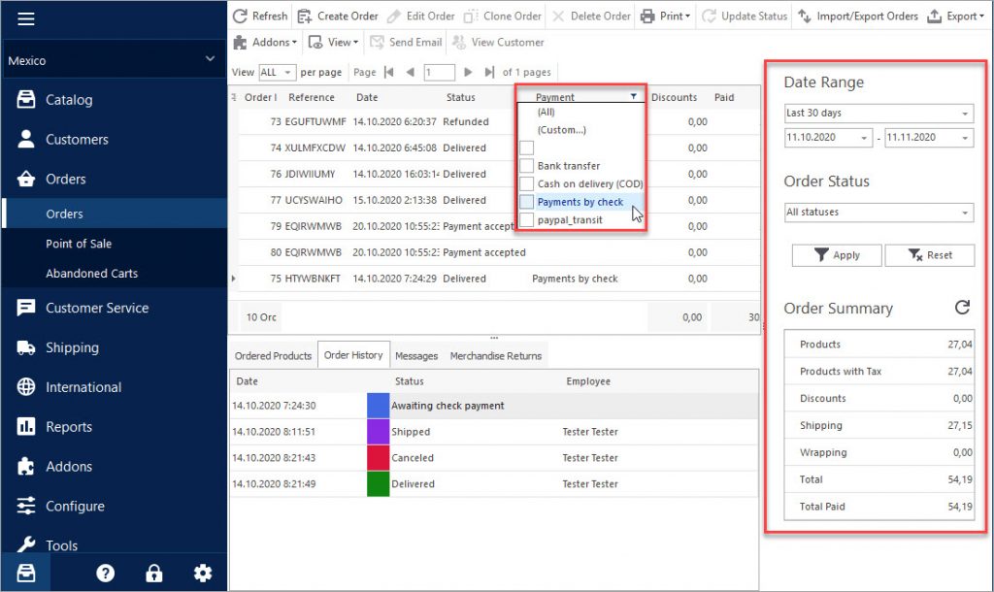Screen dimensions: 994x592
Task: Click the Apply filter button
Action: [836, 254]
